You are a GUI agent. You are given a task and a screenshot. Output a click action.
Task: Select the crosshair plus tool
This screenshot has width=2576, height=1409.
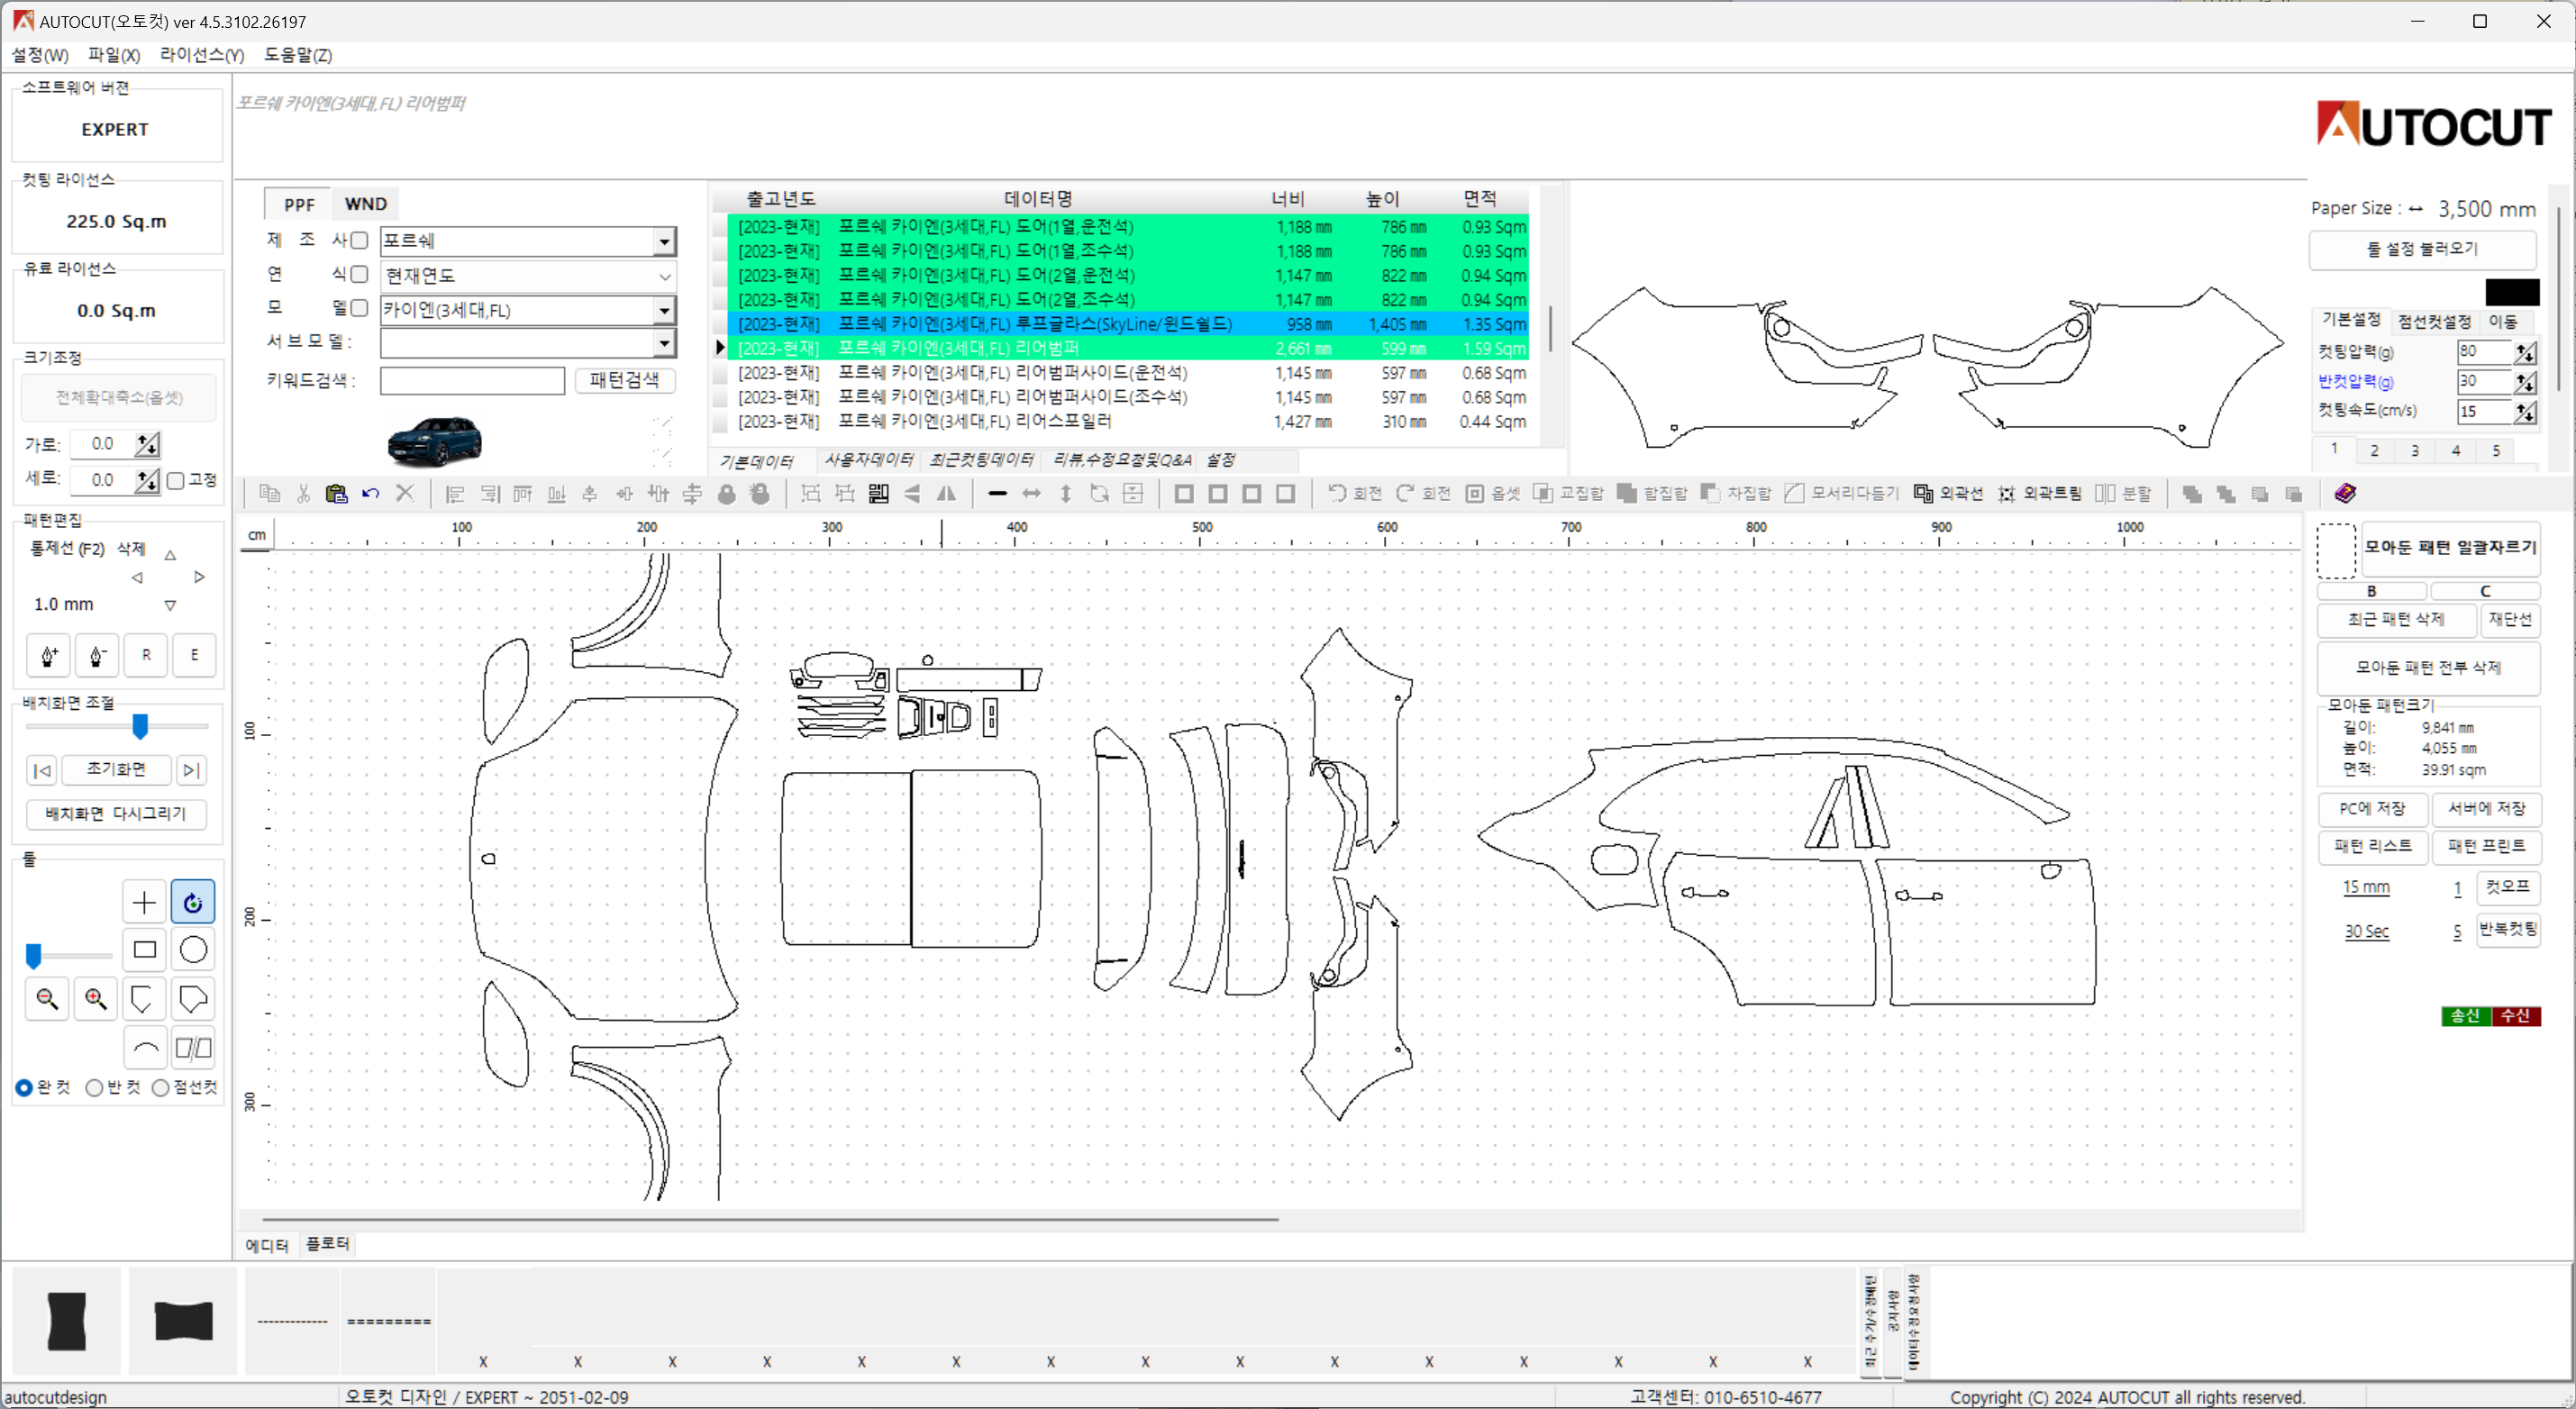[144, 903]
